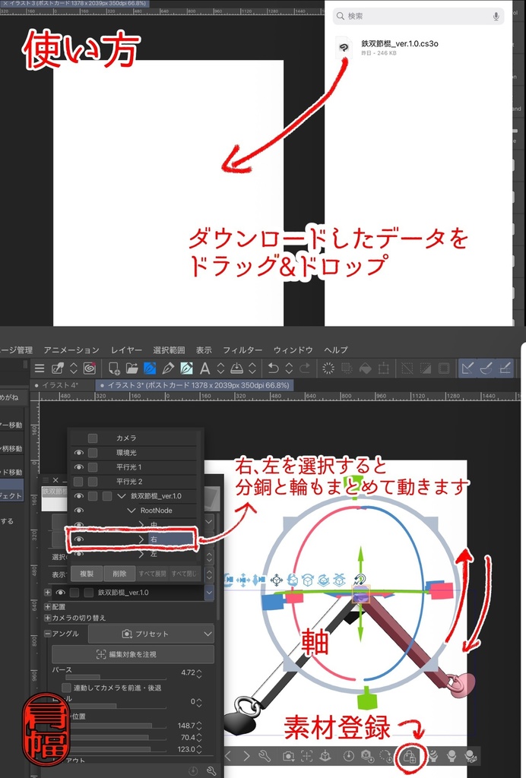Toggle lock checkbox for カメラ row
Viewport: 526px width, 778px height.
click(x=93, y=438)
